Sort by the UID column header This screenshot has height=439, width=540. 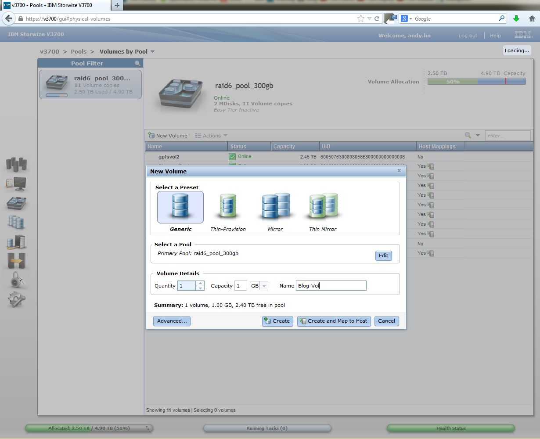click(x=368, y=147)
